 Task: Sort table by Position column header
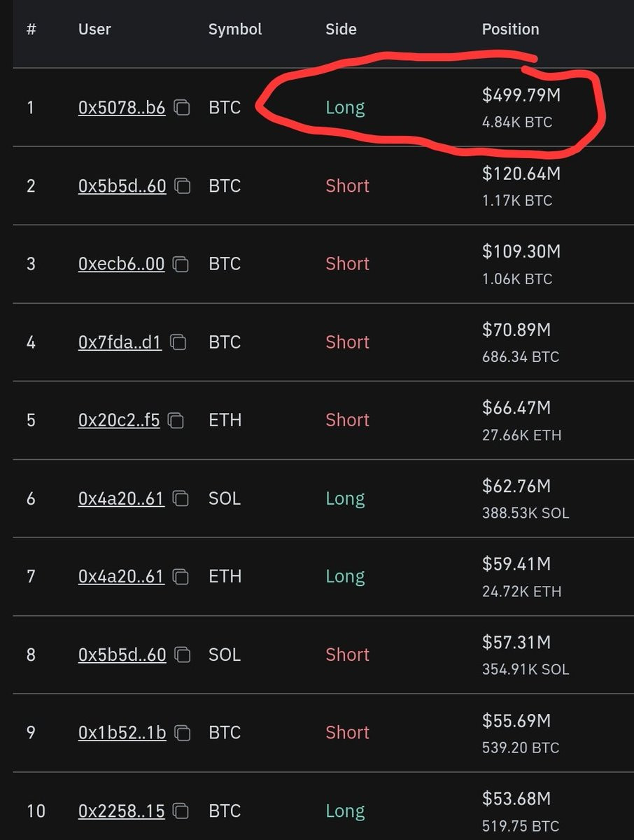(510, 29)
